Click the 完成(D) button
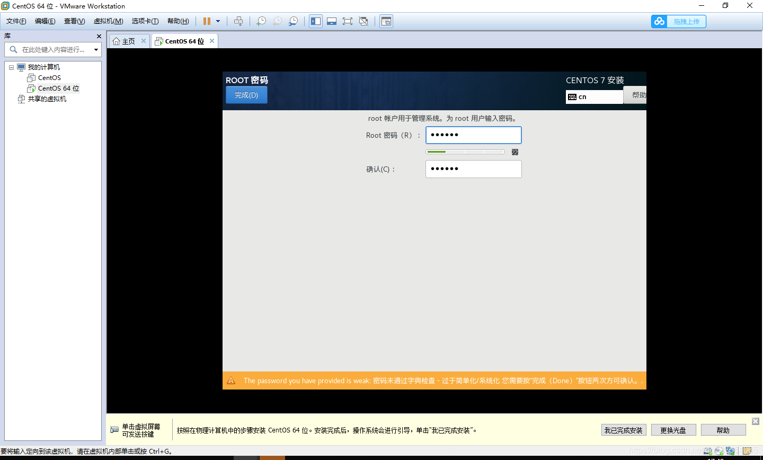This screenshot has height=460, width=763. pos(246,95)
